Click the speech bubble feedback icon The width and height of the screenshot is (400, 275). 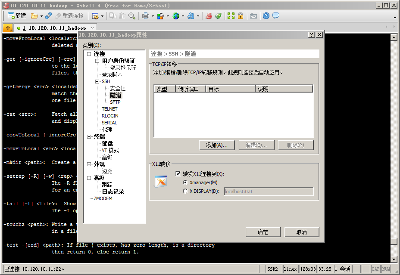[x=276, y=16]
